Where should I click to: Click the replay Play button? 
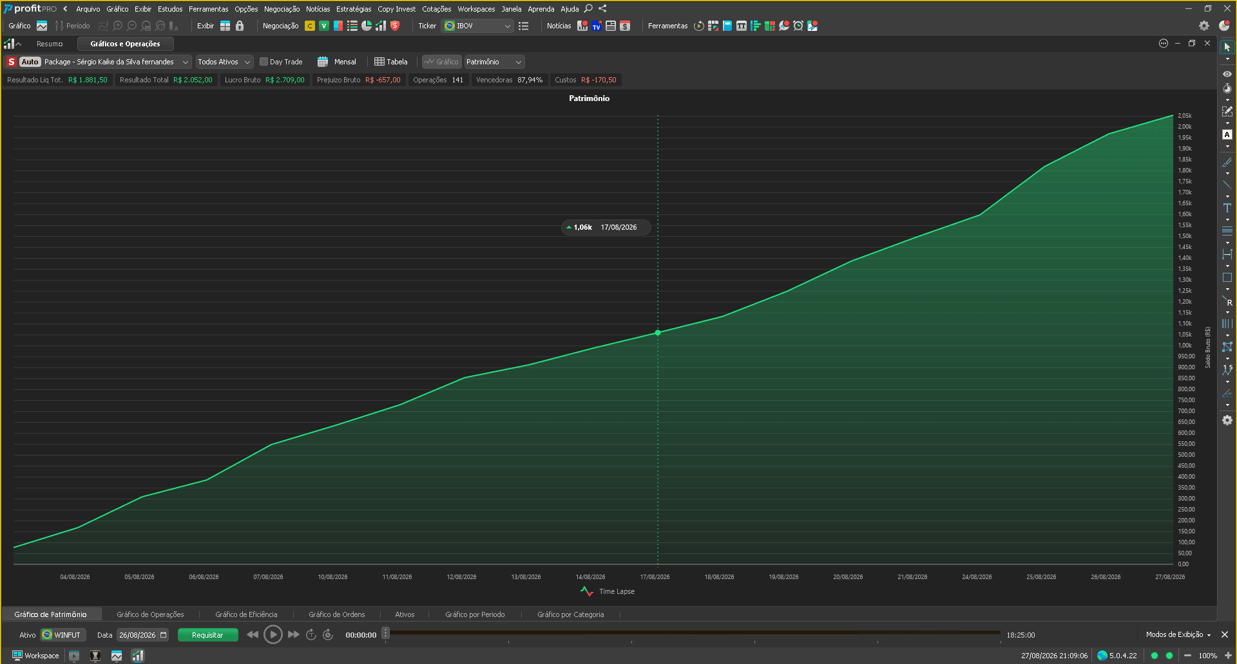[x=273, y=634]
